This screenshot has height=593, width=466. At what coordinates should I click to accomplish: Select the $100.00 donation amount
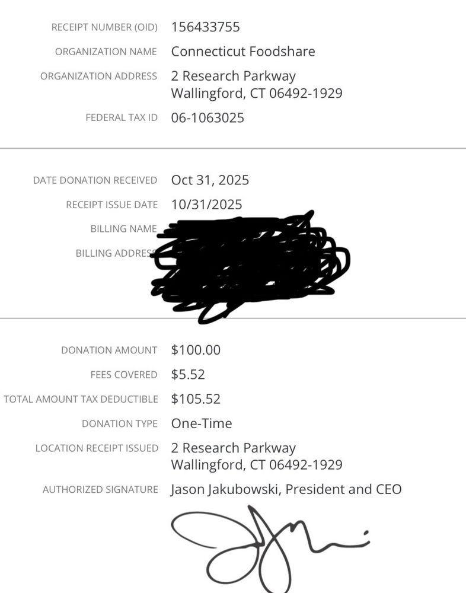point(196,350)
